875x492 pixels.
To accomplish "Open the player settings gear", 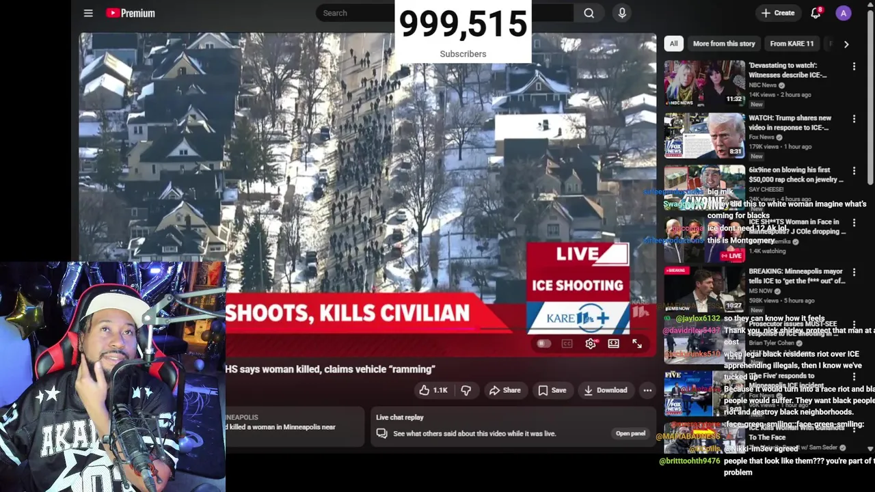I will (591, 344).
